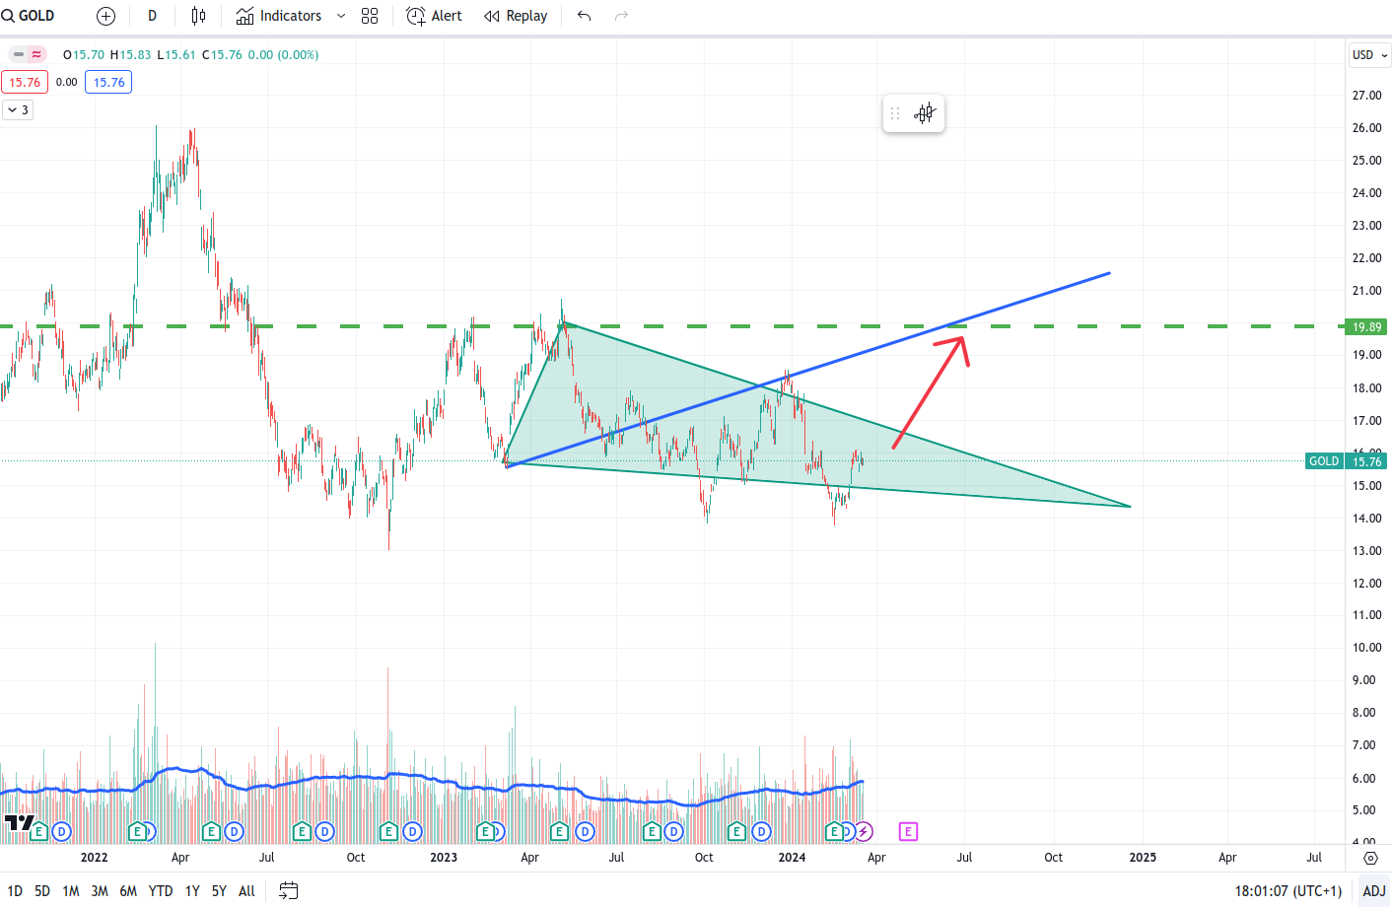Image resolution: width=1392 pixels, height=907 pixels.
Task: Open the D interval dropdown
Action: (x=152, y=15)
